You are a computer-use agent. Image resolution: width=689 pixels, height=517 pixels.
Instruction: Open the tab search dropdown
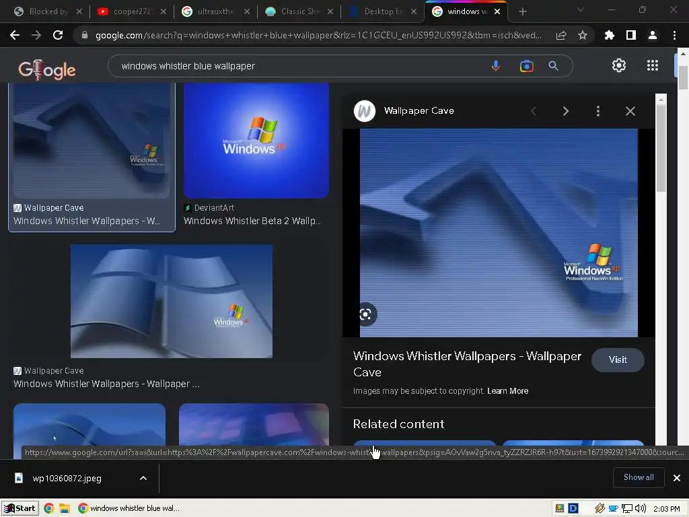click(581, 9)
